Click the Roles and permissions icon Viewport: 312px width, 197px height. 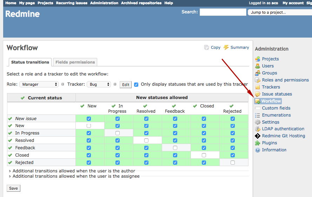coord(258,80)
